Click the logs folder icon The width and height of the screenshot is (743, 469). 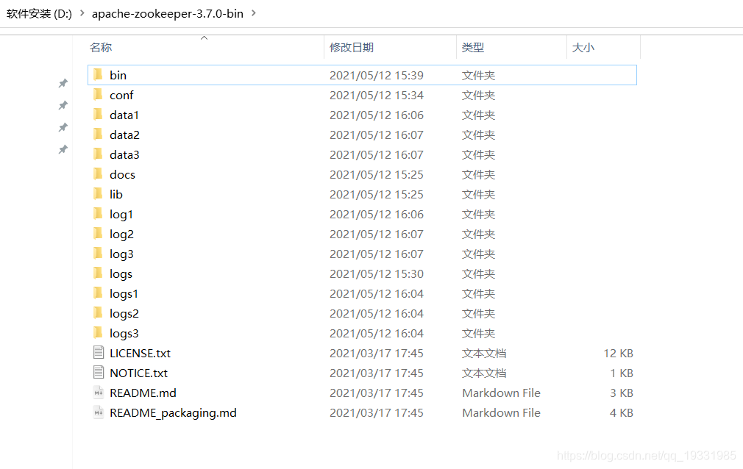click(98, 273)
